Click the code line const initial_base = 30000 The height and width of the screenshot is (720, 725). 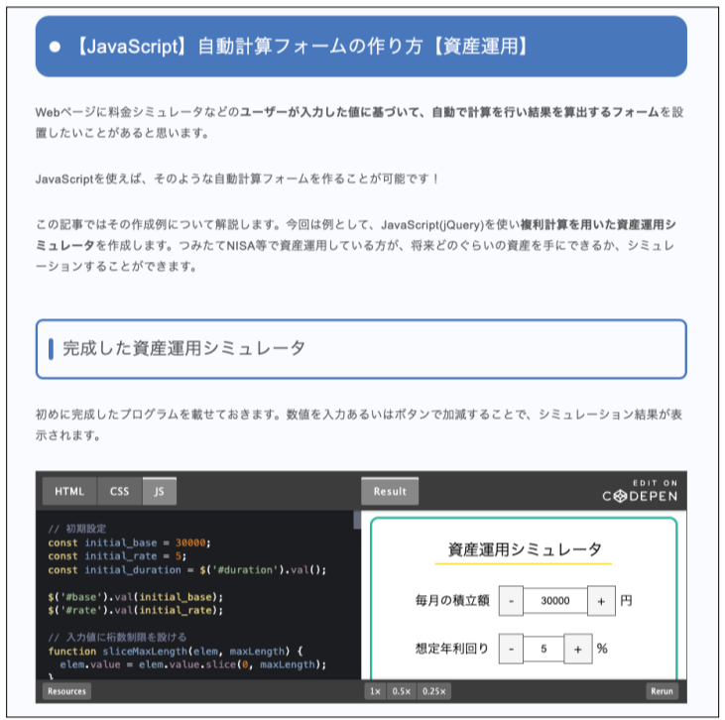pyautogui.click(x=130, y=542)
